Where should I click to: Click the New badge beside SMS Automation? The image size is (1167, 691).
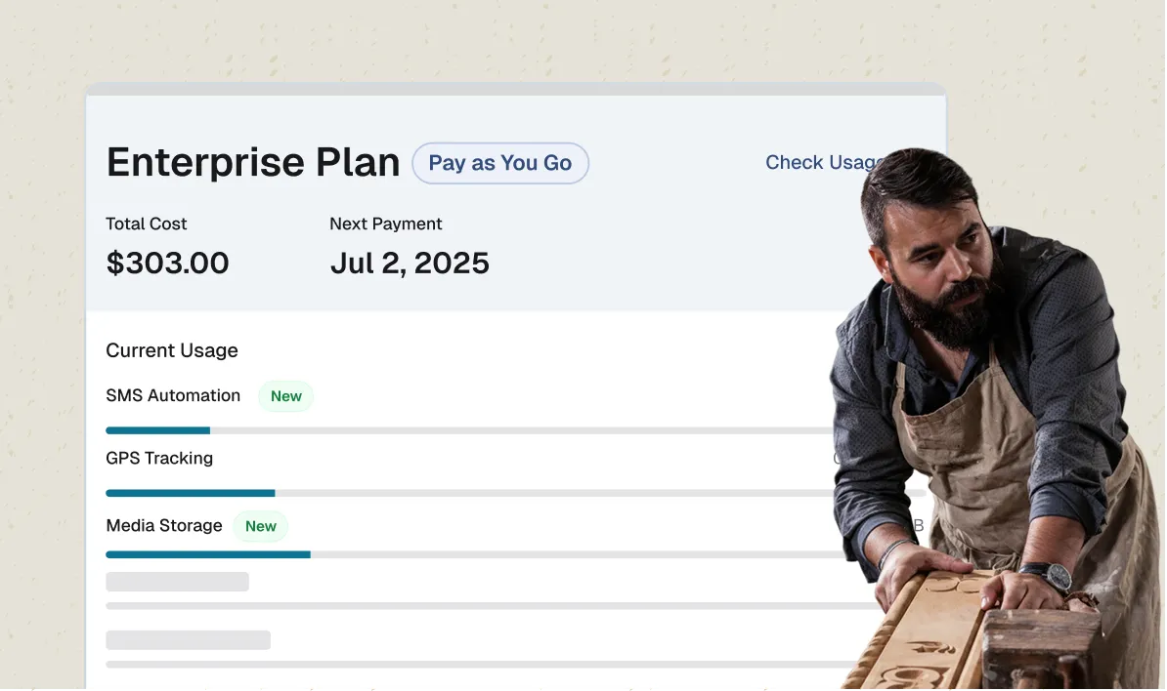(x=286, y=396)
